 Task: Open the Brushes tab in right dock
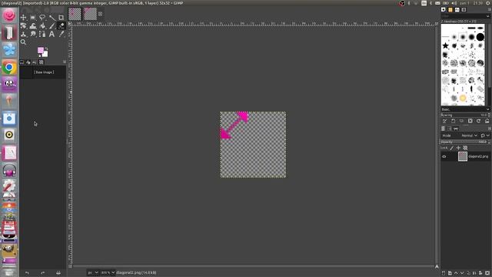click(x=444, y=10)
